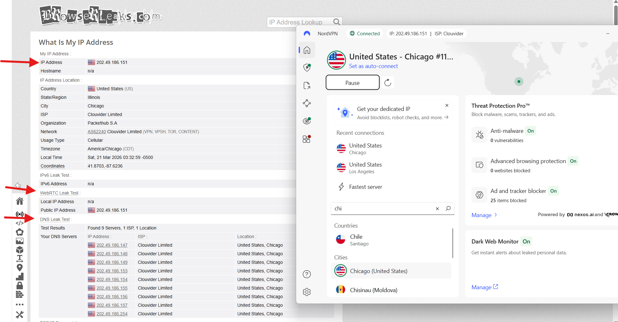Click Dark Web Monitor Manage external link
Viewport: 618px width, 322px height.
[485, 287]
